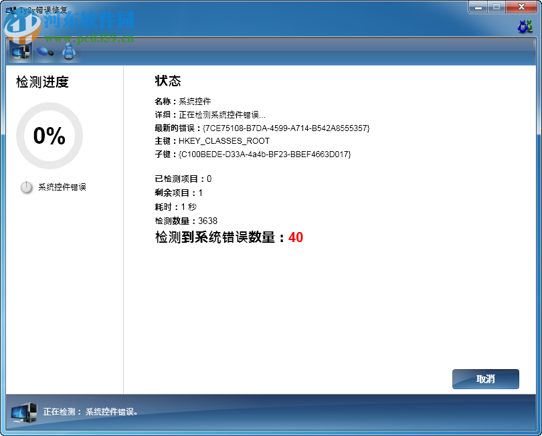Open the disc-and-mouse tool in the toolbar
542x436 pixels.
coord(43,50)
